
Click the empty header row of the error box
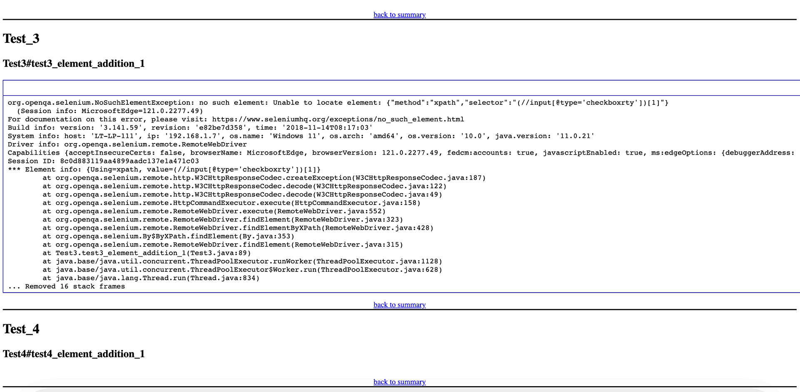click(x=400, y=88)
